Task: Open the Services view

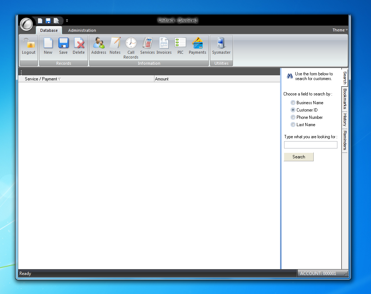Action: 148,46
